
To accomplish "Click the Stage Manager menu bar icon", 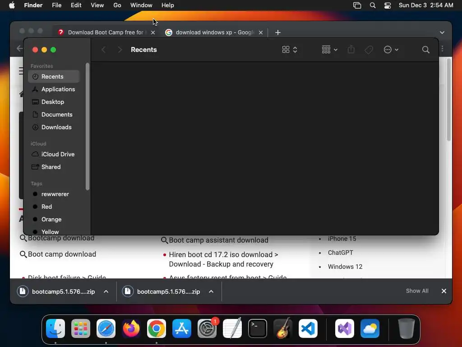I will pos(357,5).
